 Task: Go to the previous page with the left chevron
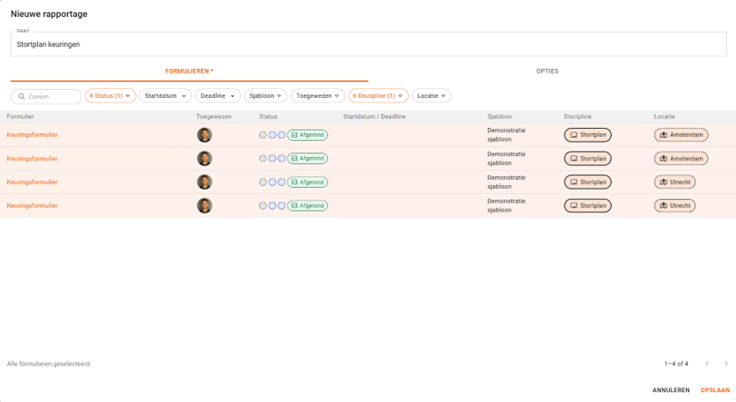tap(706, 363)
